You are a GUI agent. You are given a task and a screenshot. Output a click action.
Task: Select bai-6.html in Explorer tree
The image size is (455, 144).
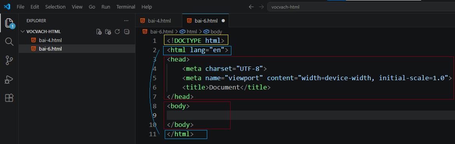click(77, 49)
